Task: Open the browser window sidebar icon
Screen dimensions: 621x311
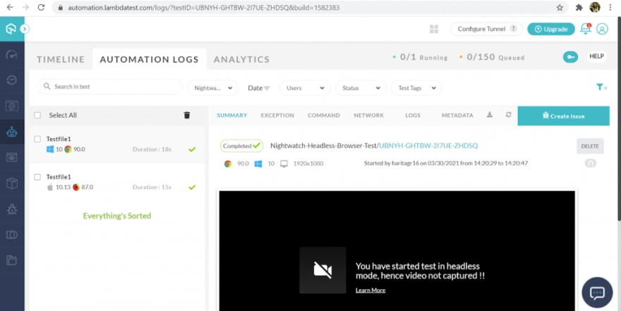Action: (12, 157)
